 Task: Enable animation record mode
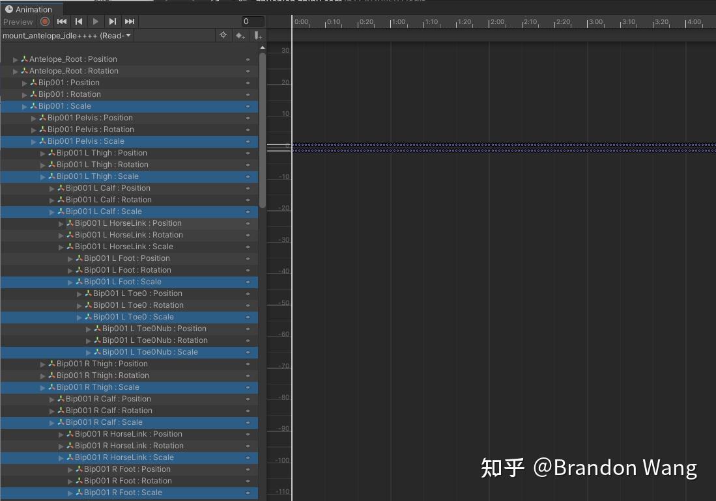tap(44, 21)
